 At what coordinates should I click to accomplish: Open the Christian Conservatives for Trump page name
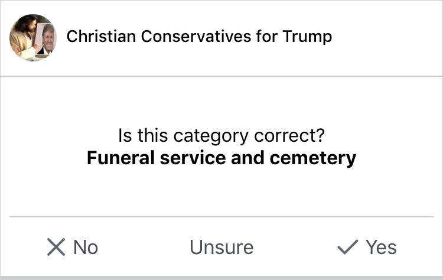(199, 37)
